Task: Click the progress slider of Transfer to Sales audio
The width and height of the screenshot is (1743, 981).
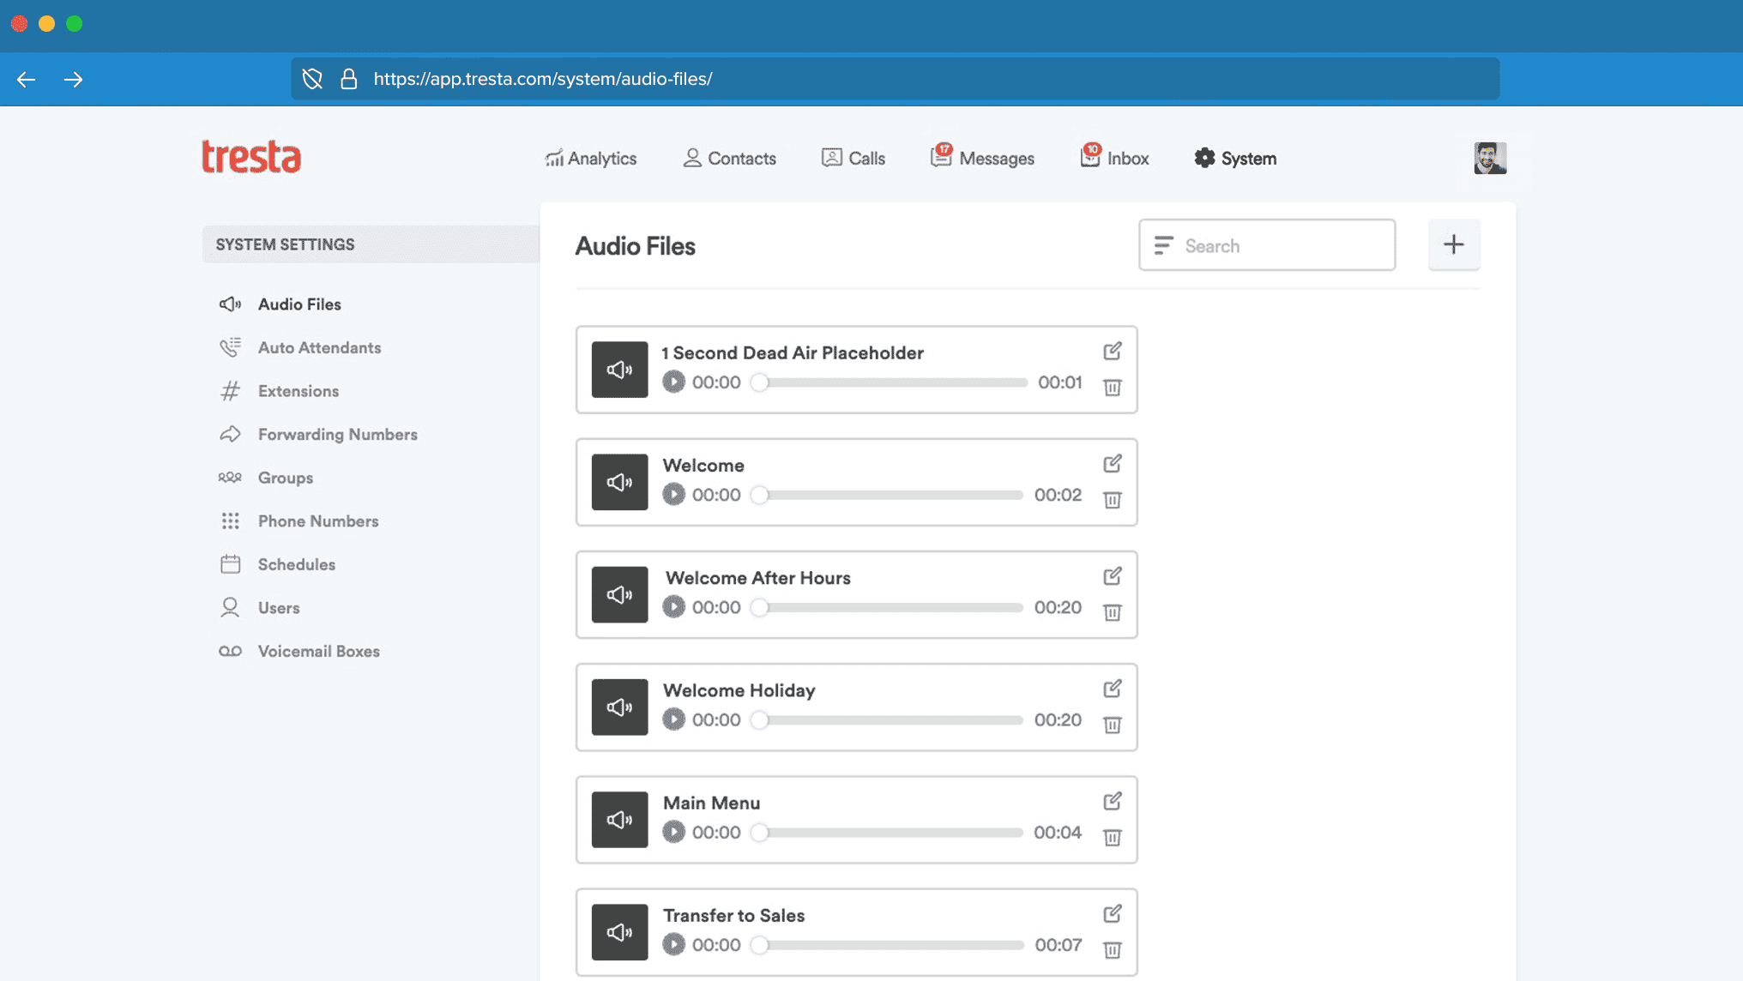Action: [x=887, y=945]
